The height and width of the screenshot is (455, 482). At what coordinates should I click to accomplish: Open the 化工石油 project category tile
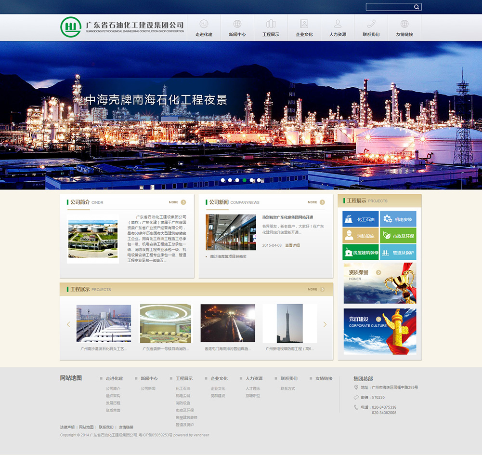(x=361, y=219)
